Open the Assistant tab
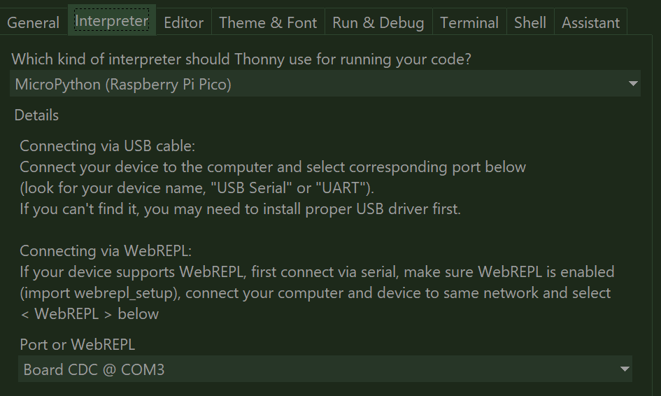Image resolution: width=661 pixels, height=396 pixels. coord(590,22)
